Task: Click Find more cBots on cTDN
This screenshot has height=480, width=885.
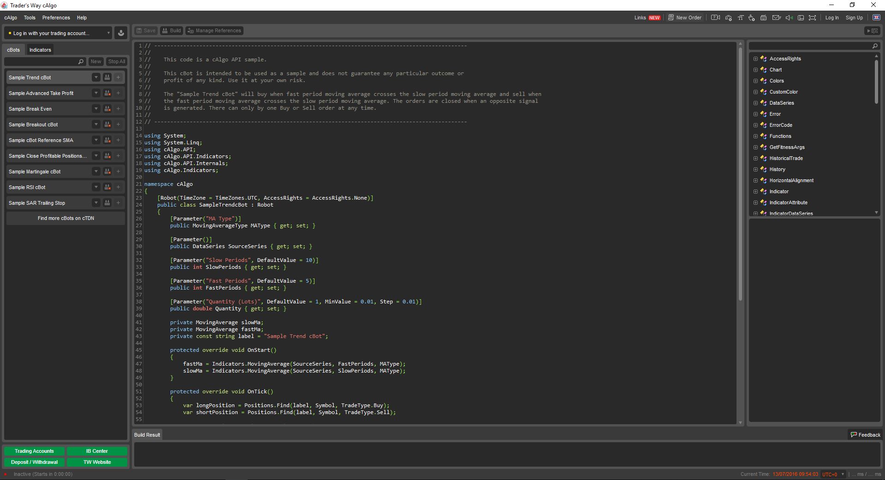Action: (x=66, y=218)
